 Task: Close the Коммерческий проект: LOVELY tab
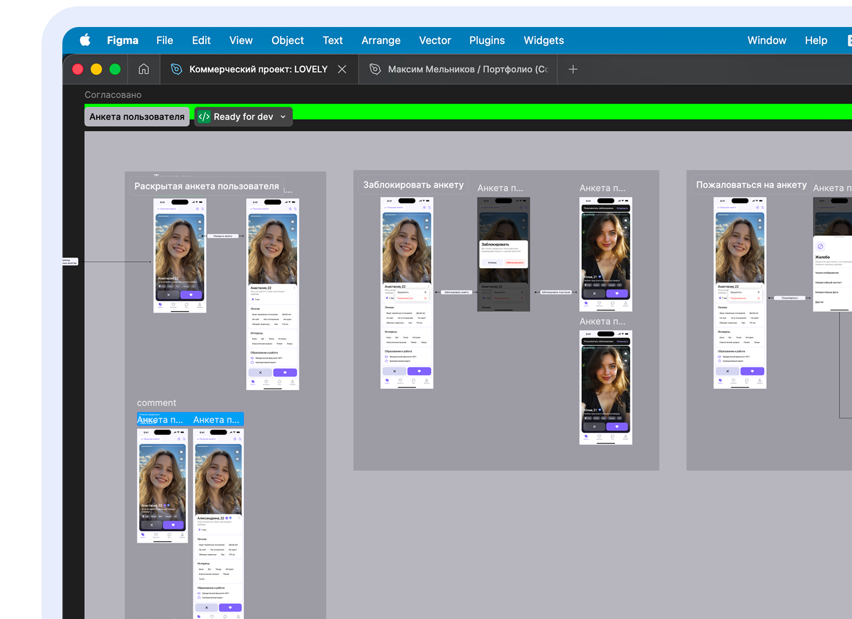[342, 69]
